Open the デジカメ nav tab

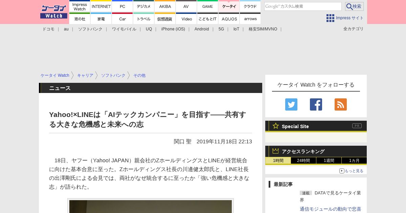[x=143, y=6]
